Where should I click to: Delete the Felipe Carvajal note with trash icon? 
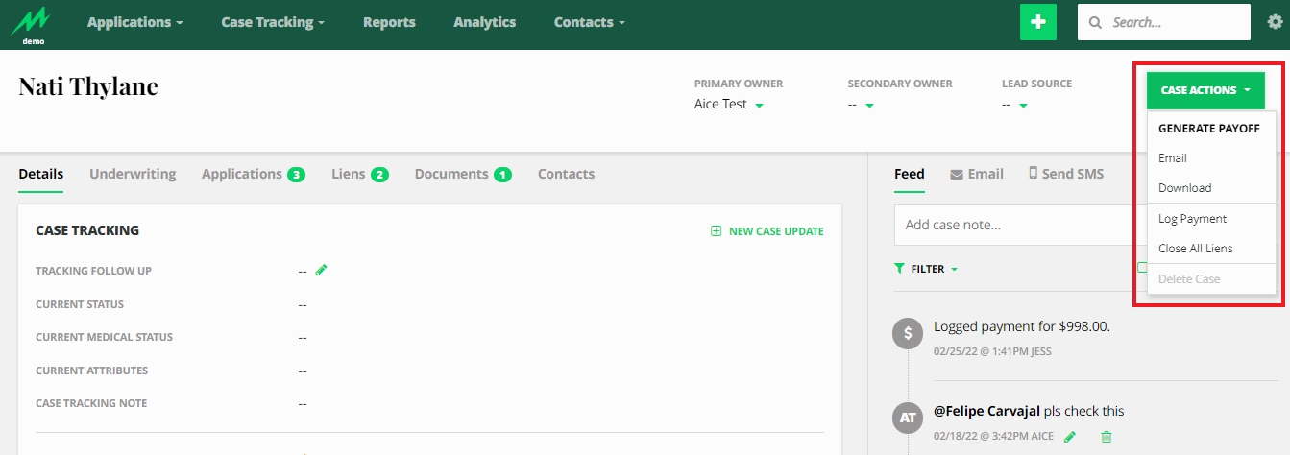tap(1106, 437)
